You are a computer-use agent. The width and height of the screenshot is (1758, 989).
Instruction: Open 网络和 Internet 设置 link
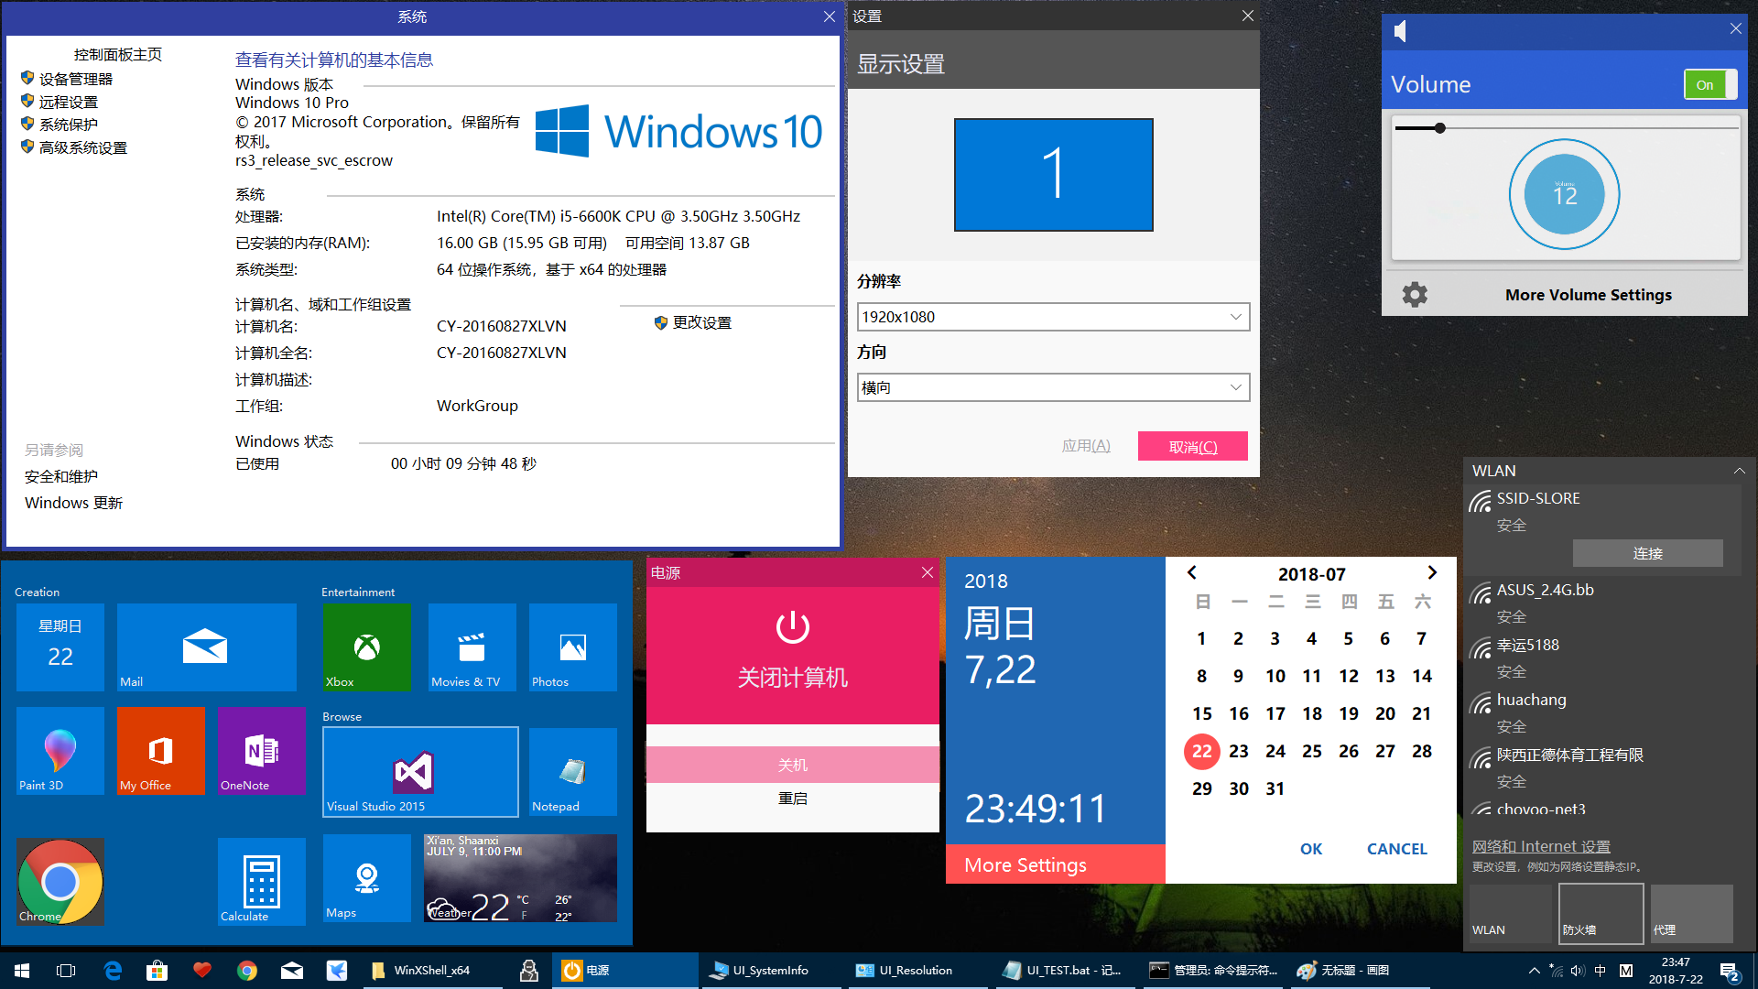[1541, 846]
